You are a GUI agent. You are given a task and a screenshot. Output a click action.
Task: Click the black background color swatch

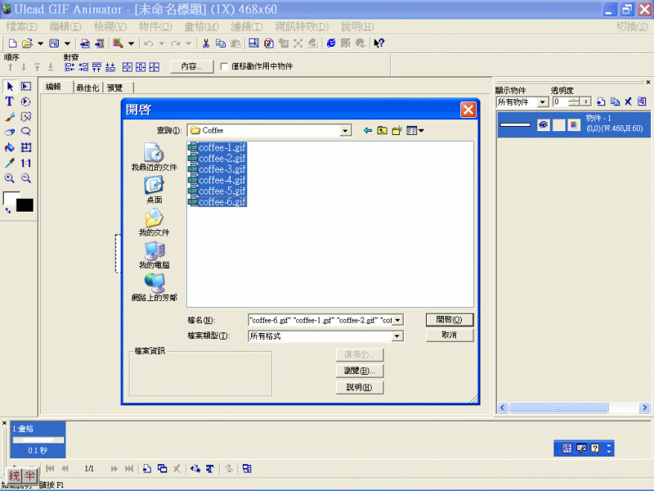25,205
